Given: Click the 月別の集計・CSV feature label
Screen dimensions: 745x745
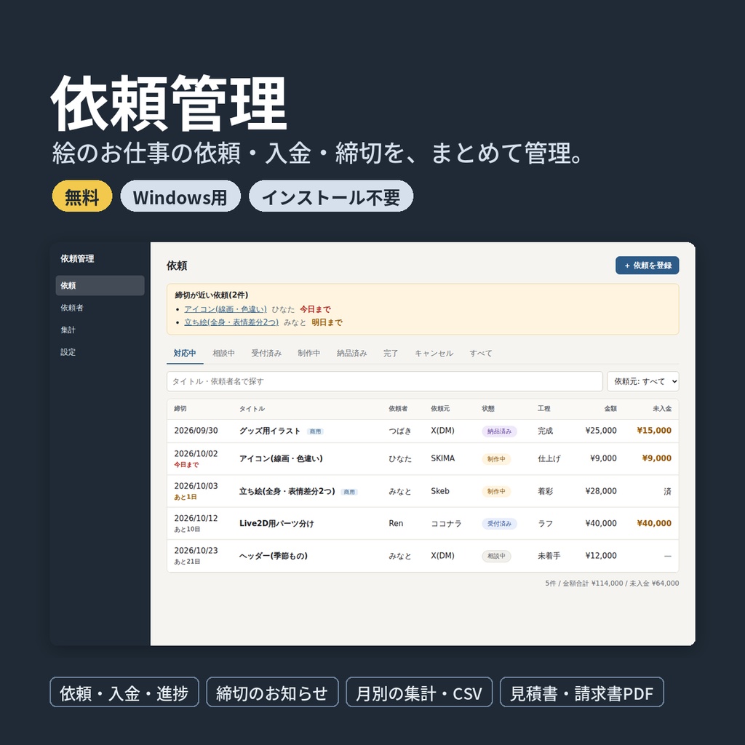Looking at the screenshot, I should point(419,693).
